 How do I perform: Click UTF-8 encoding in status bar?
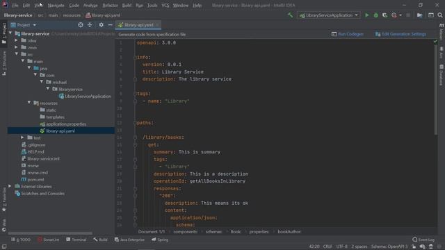341,247
